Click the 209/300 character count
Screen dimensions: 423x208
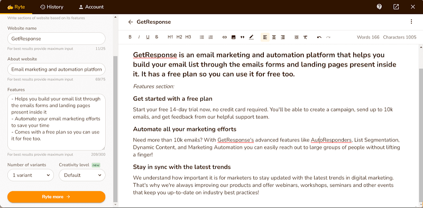[x=98, y=155]
